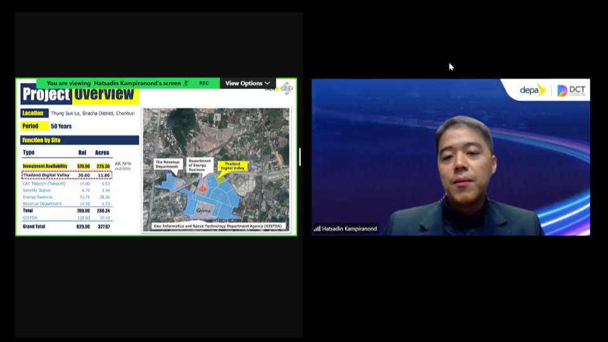Click the yellow 'Period' label
This screenshot has width=608, height=342.
coord(34,126)
